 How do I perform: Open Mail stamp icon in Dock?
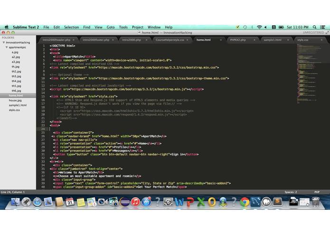(x=48, y=202)
